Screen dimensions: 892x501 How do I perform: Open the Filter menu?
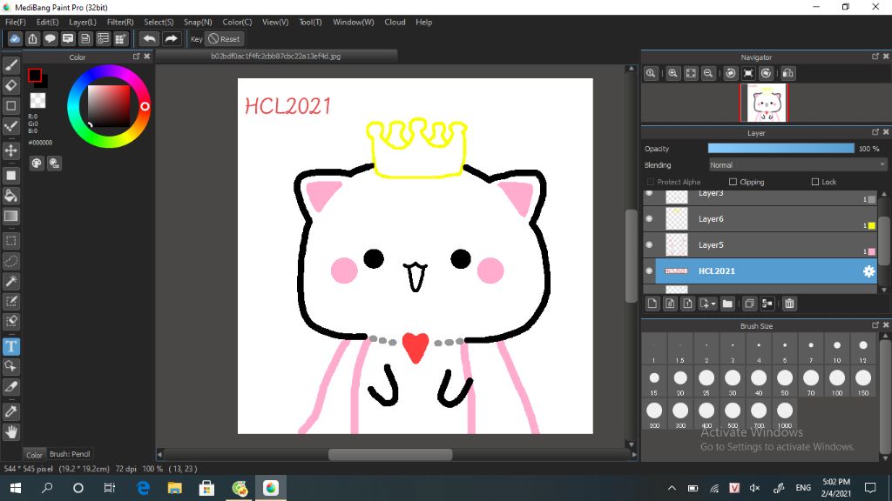coord(120,22)
